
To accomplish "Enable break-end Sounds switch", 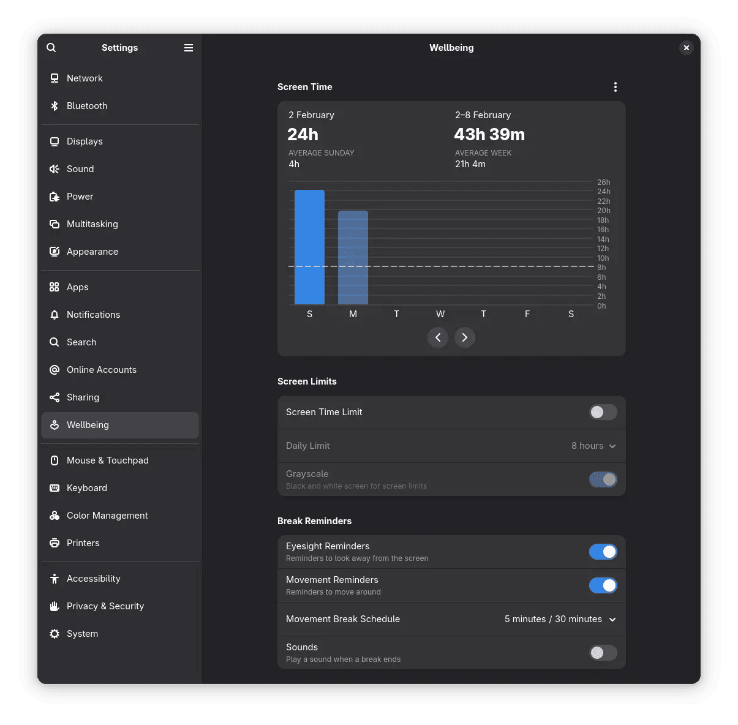I will coord(603,653).
